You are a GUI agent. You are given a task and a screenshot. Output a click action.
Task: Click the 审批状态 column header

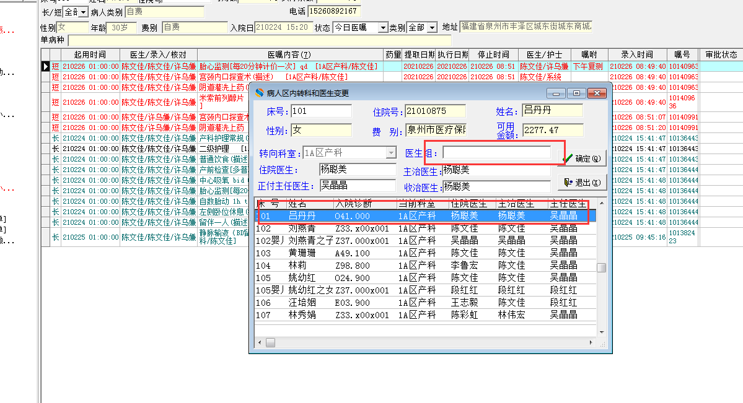tap(721, 54)
